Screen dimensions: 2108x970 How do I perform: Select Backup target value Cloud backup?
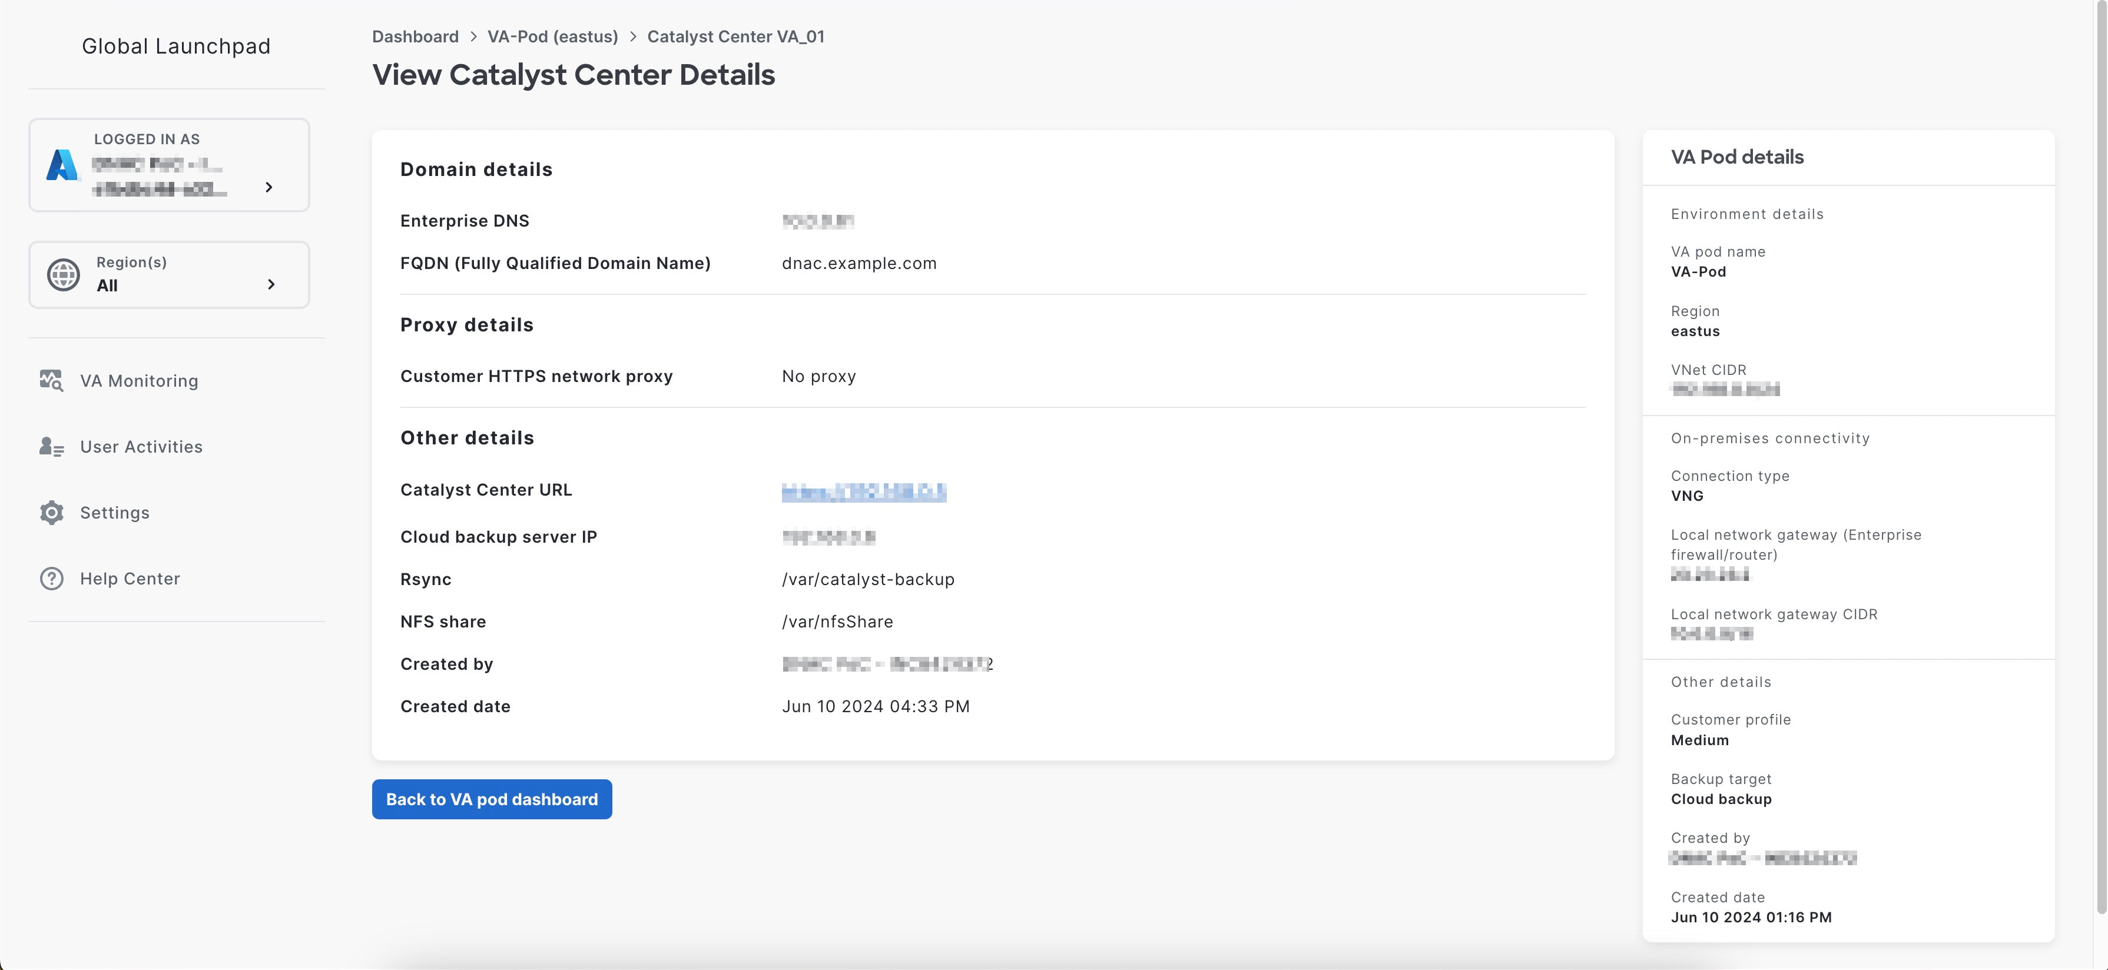[x=1721, y=799]
